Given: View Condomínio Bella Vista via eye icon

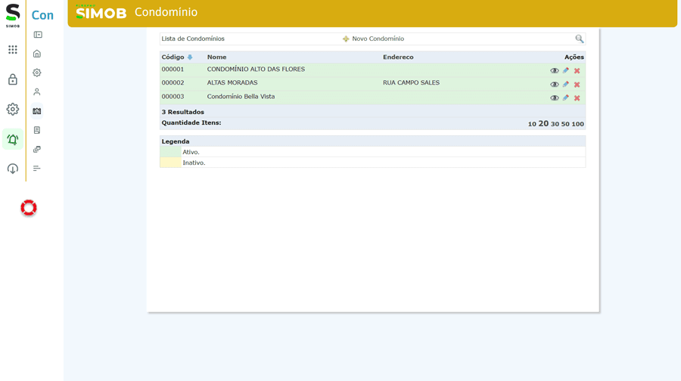Looking at the screenshot, I should pos(554,98).
